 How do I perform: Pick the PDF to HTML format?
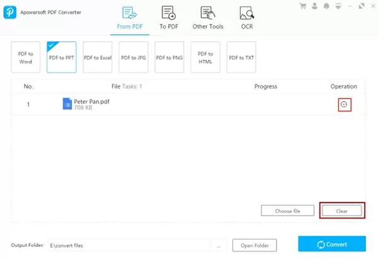[x=205, y=57]
